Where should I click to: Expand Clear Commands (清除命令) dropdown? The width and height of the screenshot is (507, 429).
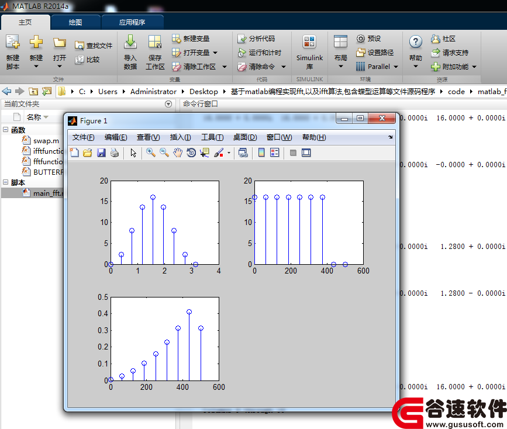point(284,67)
